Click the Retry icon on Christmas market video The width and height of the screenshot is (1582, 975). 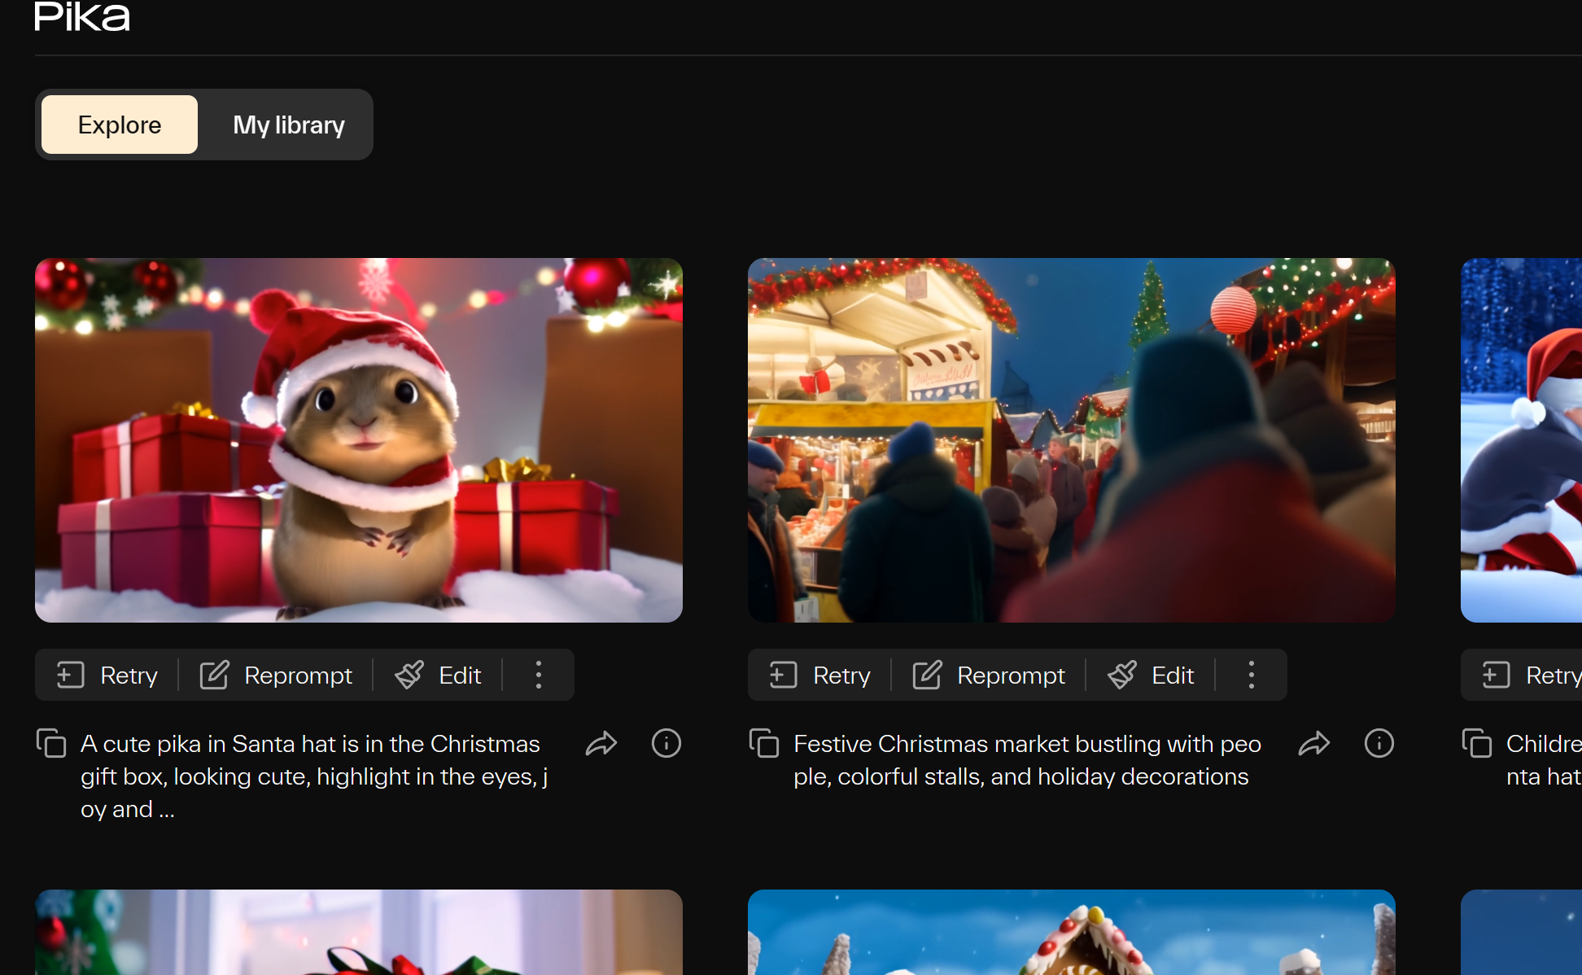pyautogui.click(x=781, y=676)
